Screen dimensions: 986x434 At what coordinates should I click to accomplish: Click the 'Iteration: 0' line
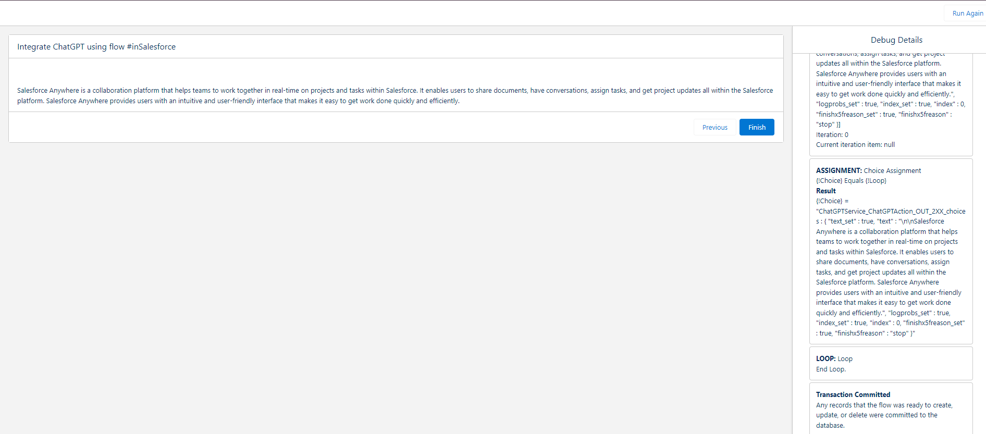tap(832, 135)
